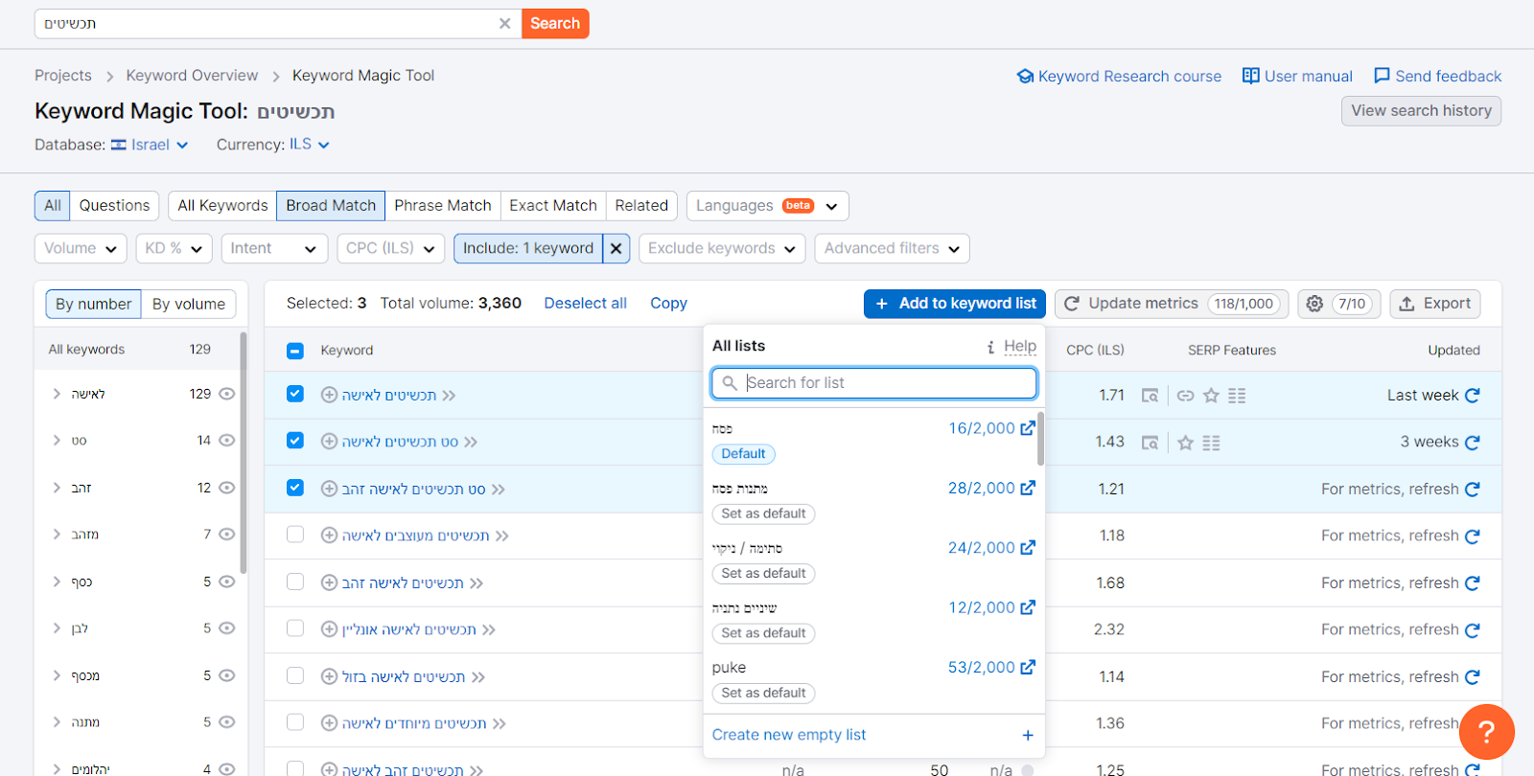Screen dimensions: 1534x776
Task: Open the 28/2,000 list external link icon
Action: [1028, 488]
